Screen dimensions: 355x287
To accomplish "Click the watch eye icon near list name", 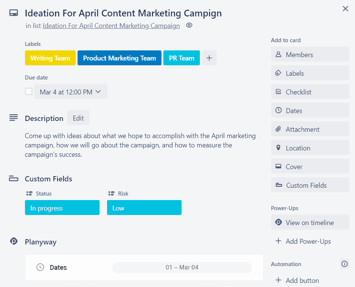I will [x=189, y=25].
